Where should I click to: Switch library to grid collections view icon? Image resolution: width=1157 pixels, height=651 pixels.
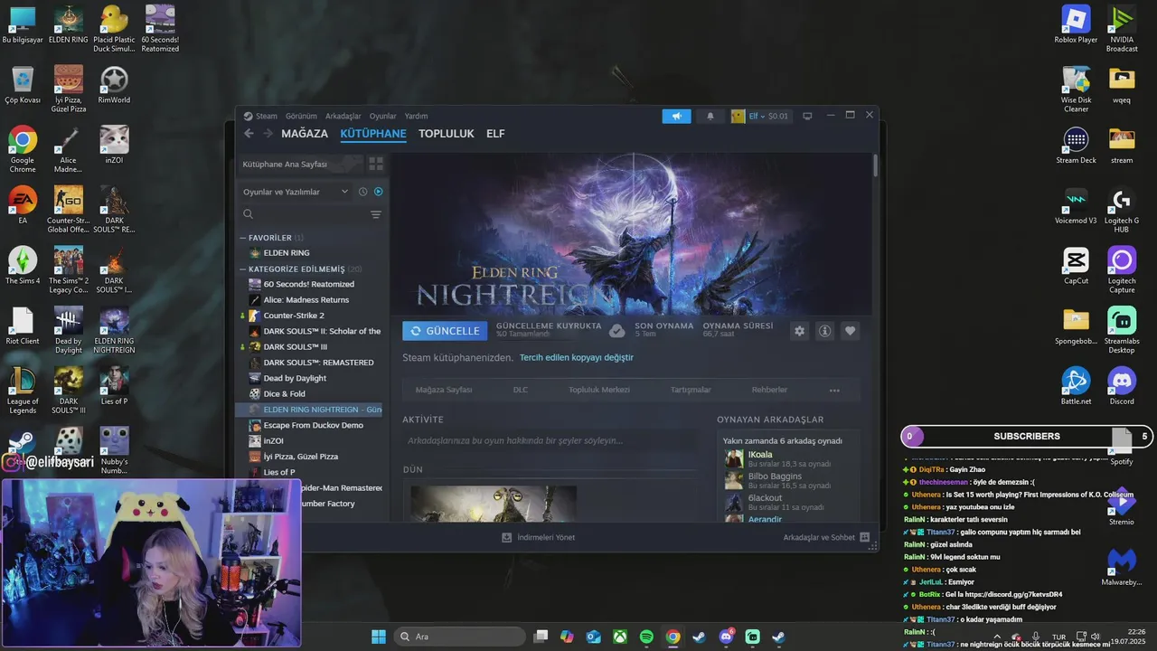click(376, 164)
